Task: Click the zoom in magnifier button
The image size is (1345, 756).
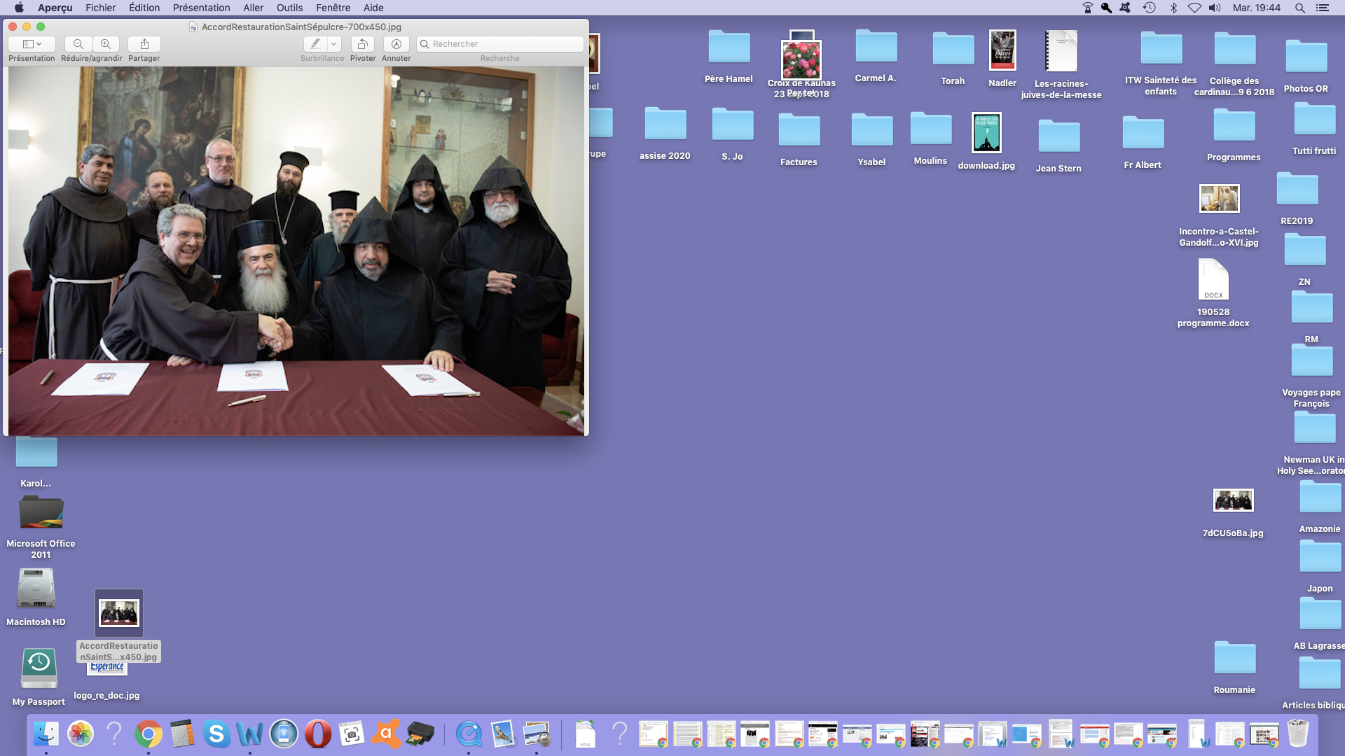Action: coord(106,44)
